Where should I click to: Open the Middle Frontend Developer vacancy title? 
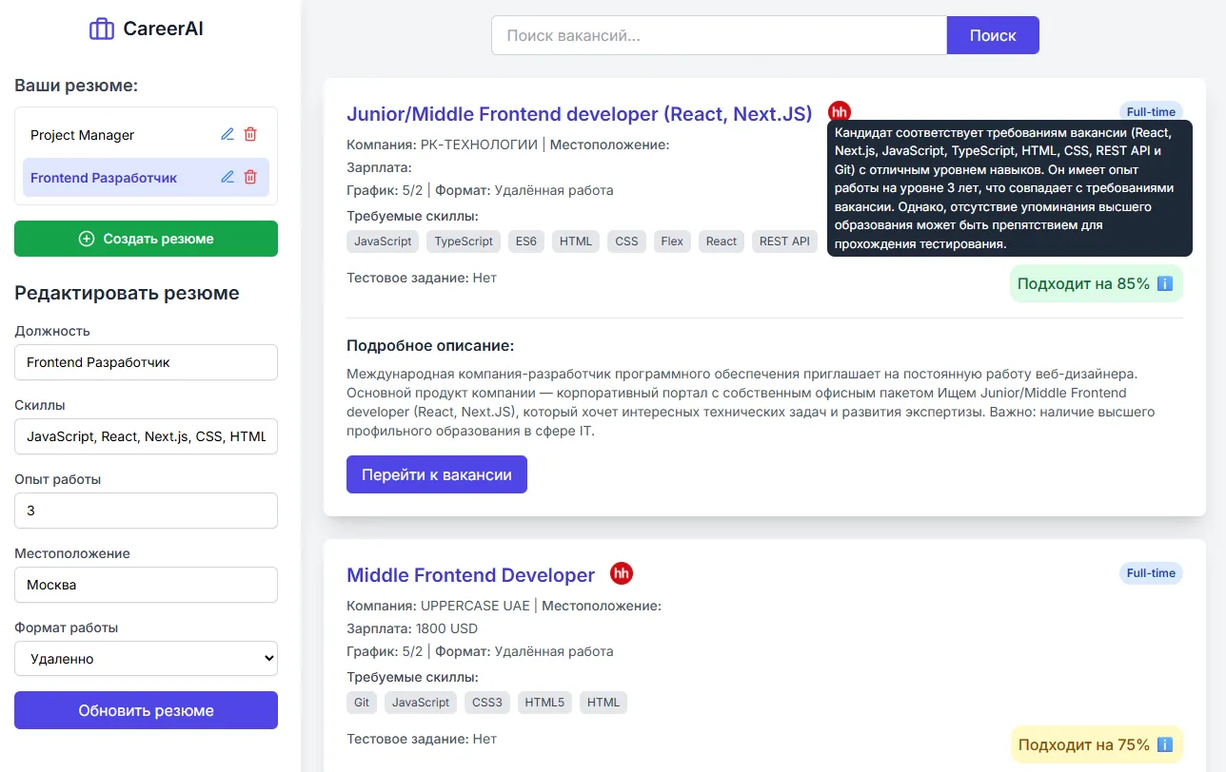point(469,574)
